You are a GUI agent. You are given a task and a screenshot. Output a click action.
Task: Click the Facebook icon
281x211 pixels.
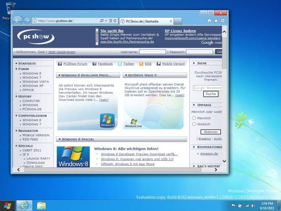94,64
